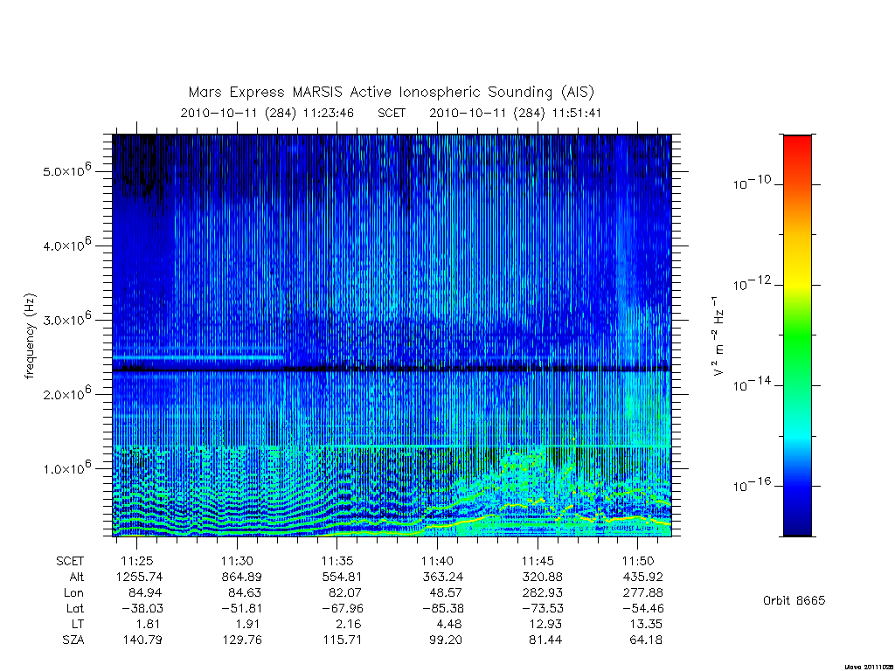Click the 10⁻¹⁰ color bar tick label

pyautogui.click(x=752, y=183)
